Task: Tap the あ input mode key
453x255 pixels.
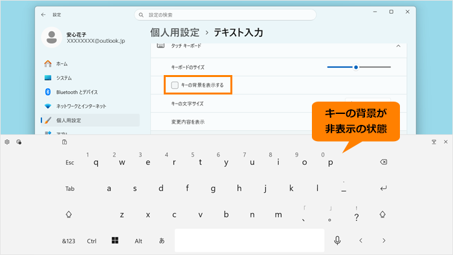Action: pos(162,241)
